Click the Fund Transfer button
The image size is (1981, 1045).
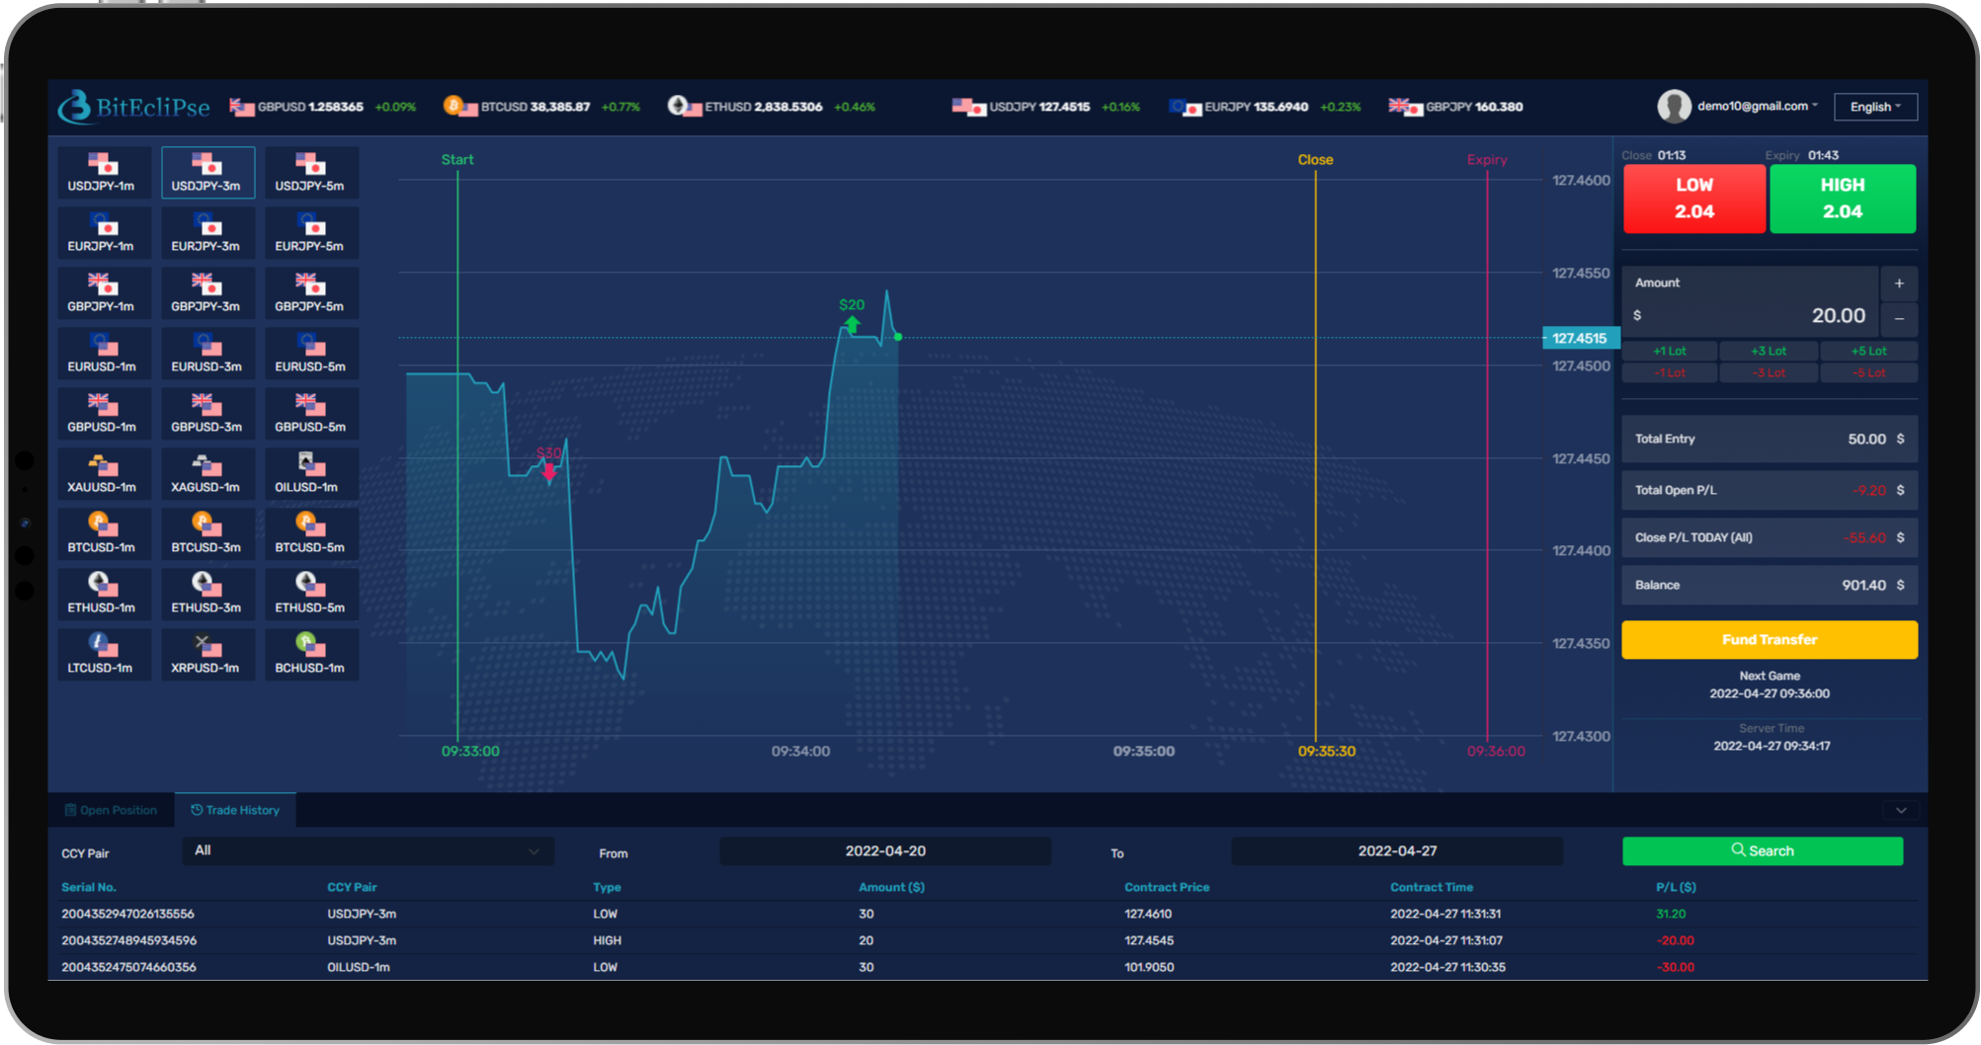pyautogui.click(x=1769, y=639)
